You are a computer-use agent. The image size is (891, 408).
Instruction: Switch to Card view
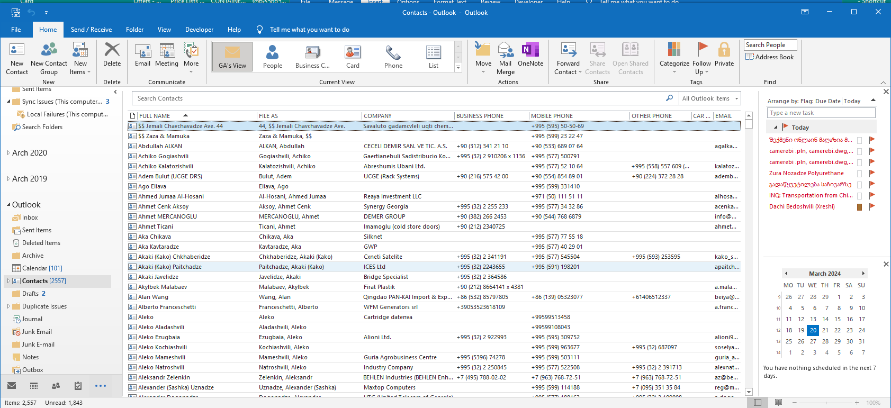(x=353, y=57)
